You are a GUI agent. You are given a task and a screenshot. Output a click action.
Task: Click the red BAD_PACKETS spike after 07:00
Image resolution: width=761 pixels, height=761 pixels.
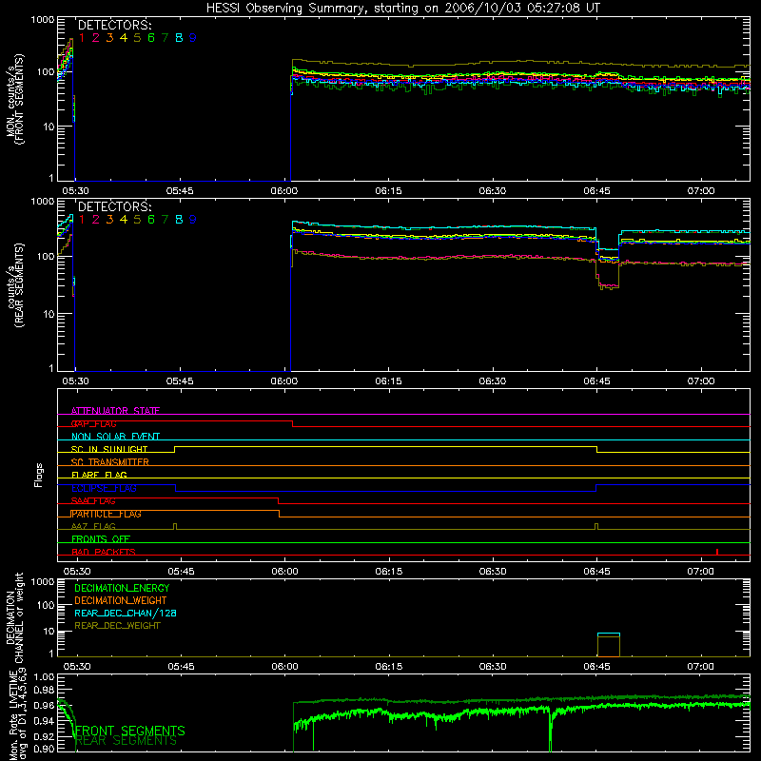tap(717, 552)
